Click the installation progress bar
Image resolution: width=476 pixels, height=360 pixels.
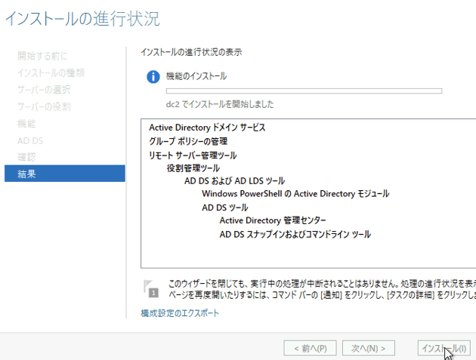304,91
